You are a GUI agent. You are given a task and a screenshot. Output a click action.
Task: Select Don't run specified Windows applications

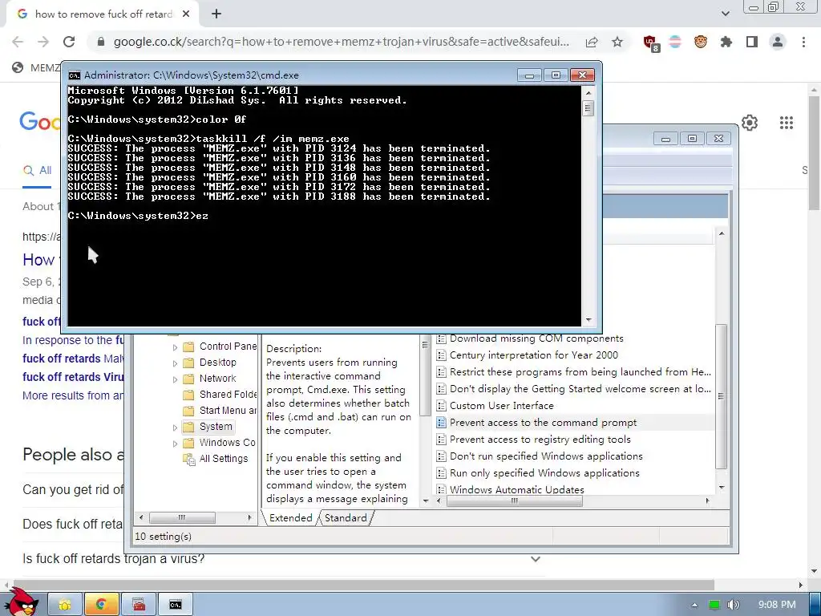pyautogui.click(x=546, y=456)
